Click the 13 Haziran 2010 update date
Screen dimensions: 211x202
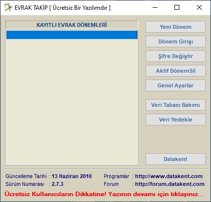[x=72, y=176]
